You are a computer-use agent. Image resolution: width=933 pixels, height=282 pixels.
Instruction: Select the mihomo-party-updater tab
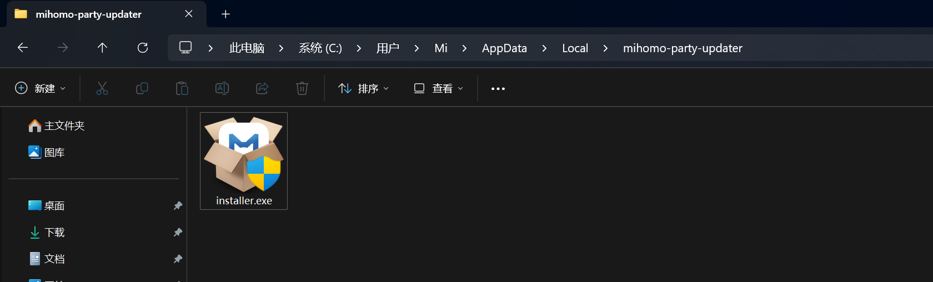click(x=107, y=14)
